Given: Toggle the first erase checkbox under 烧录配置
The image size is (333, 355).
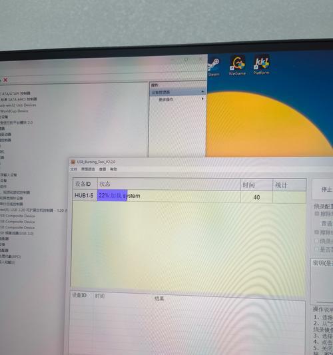Looking at the screenshot, I should (x=317, y=214).
